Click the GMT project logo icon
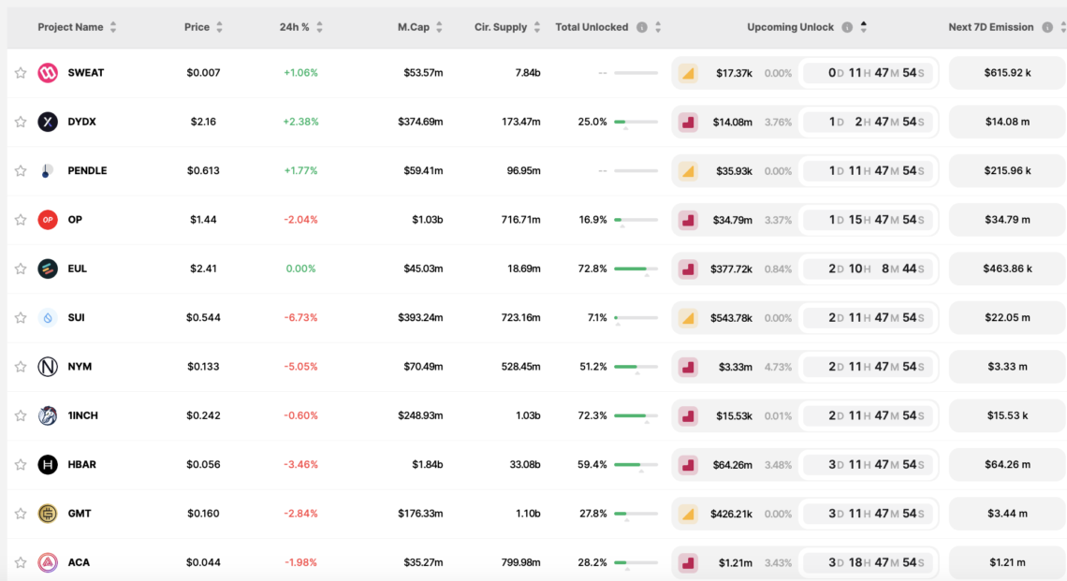Screen dimensions: 1067x581 (x=48, y=514)
